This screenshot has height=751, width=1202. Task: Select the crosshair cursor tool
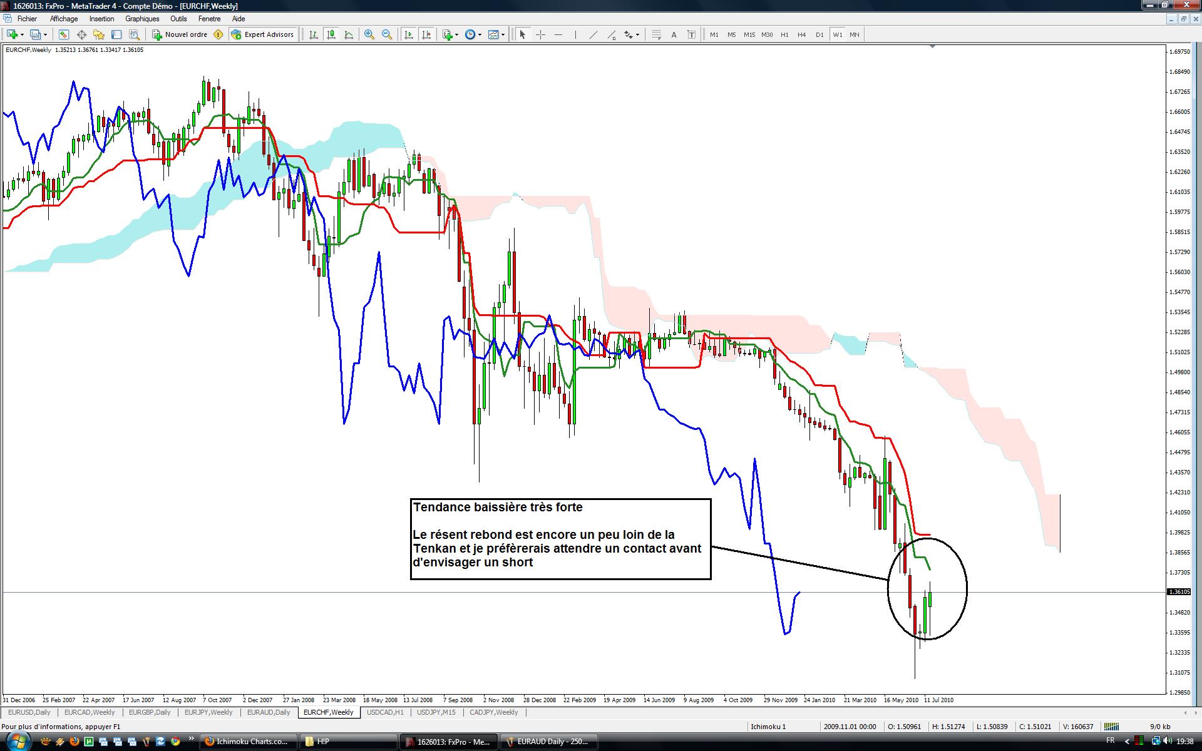pos(541,35)
